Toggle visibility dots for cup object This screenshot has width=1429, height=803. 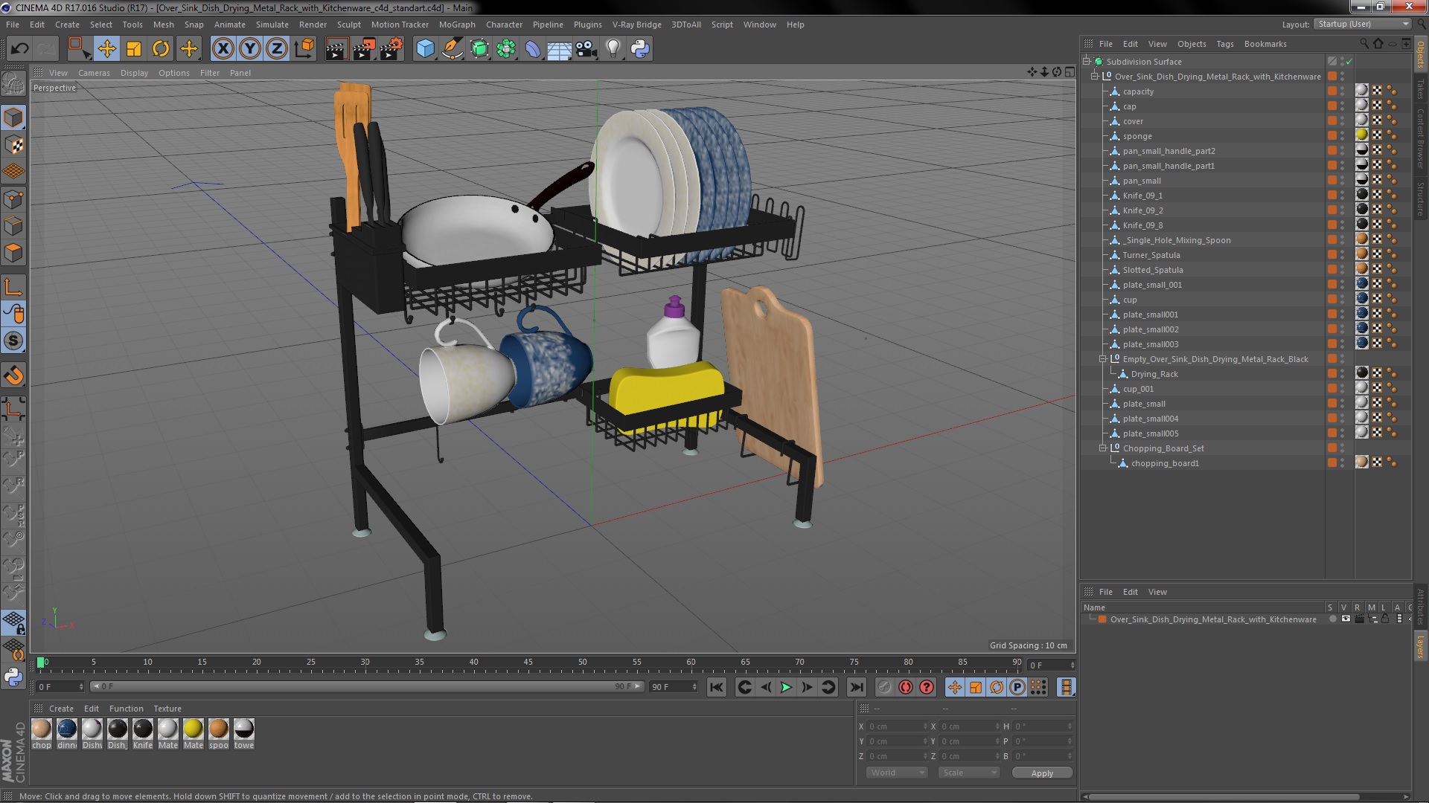(x=1343, y=300)
